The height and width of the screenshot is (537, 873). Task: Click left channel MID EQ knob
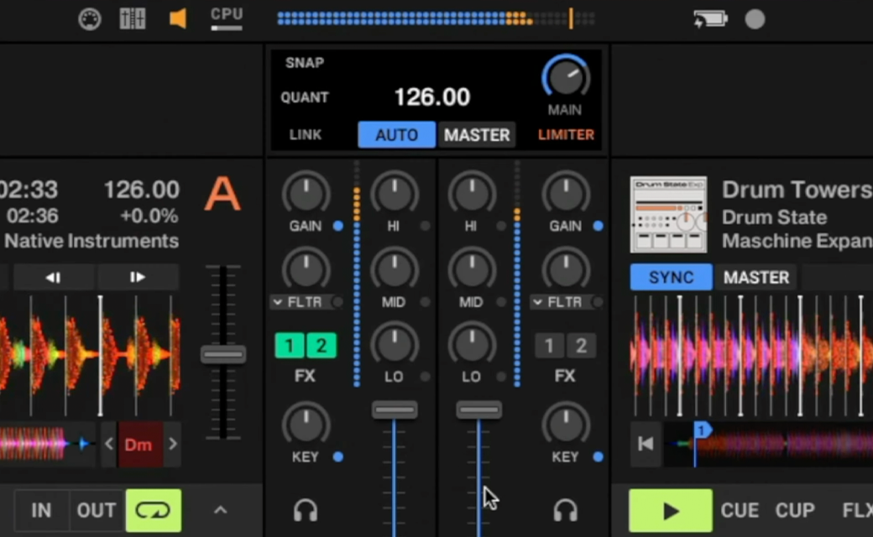(395, 270)
